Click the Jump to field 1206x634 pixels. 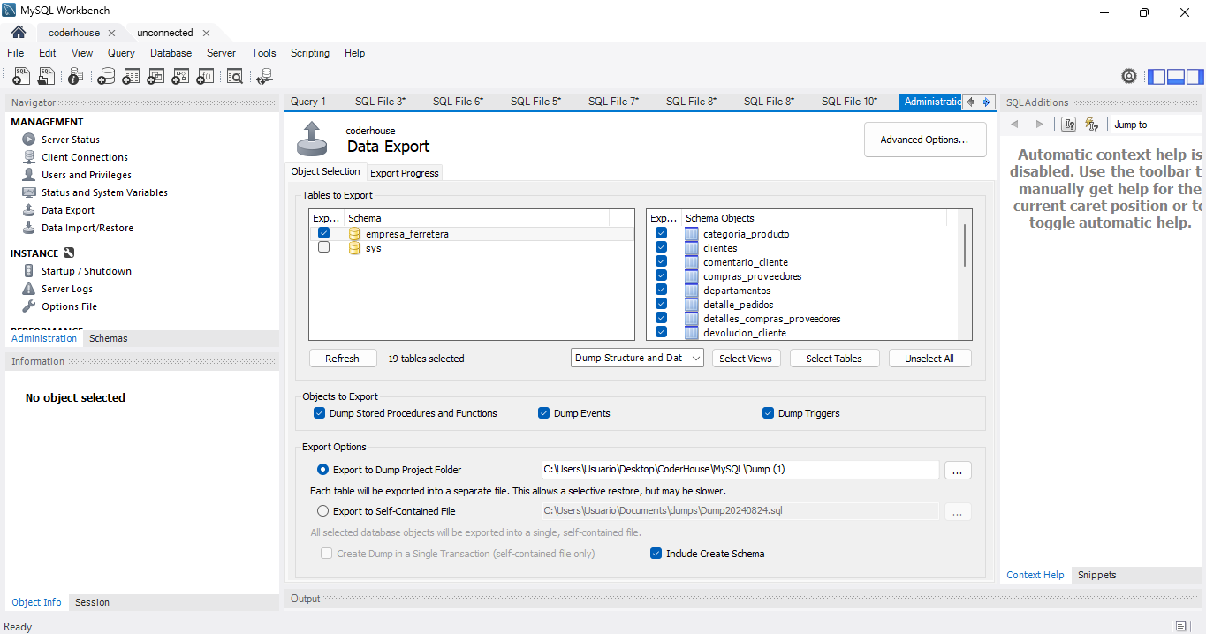point(1154,125)
